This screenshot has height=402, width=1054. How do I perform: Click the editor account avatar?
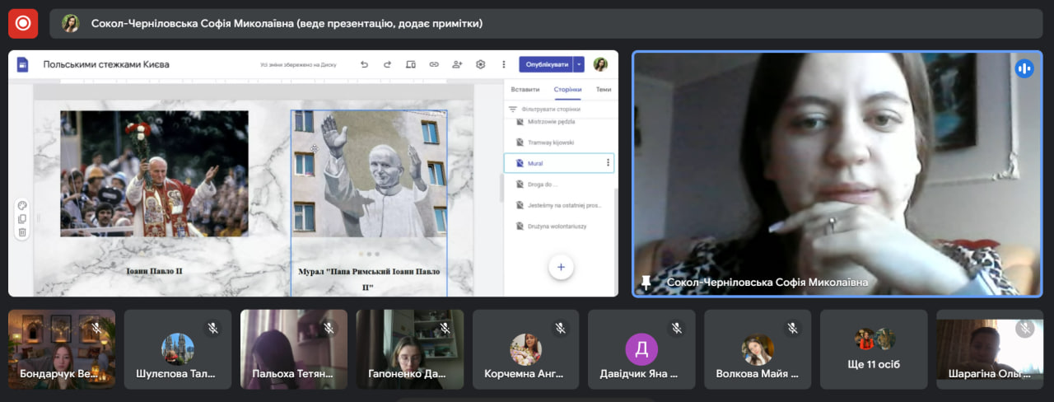pos(600,64)
